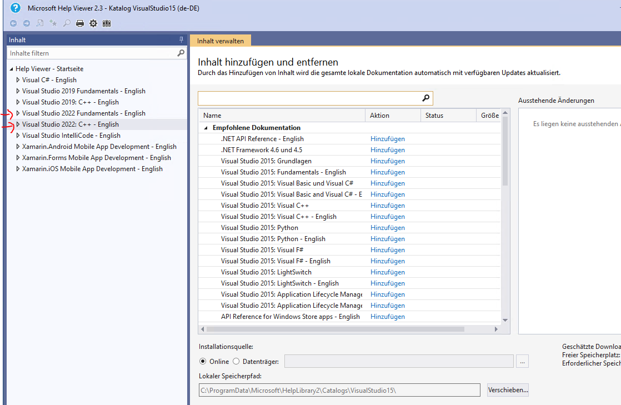This screenshot has height=405, width=621.
Task: Click the Inhalte filtern input field
Action: (92, 53)
